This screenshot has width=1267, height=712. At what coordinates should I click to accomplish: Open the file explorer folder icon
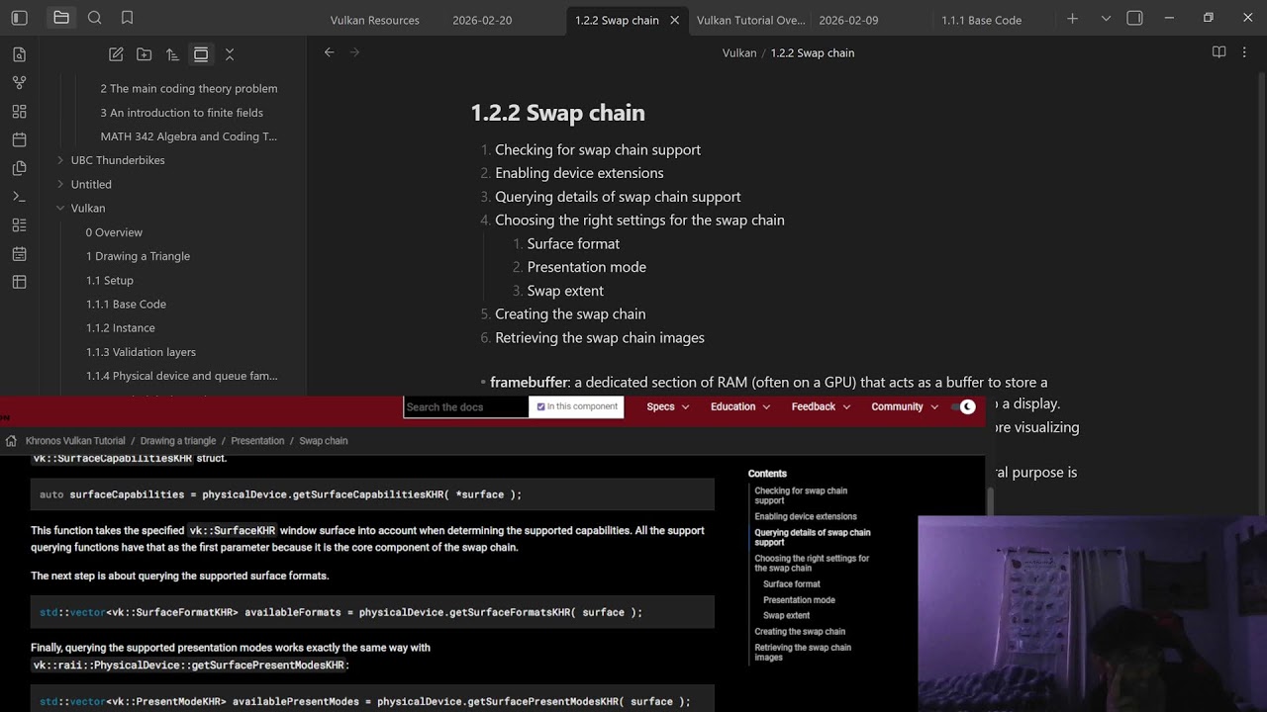[x=61, y=18]
